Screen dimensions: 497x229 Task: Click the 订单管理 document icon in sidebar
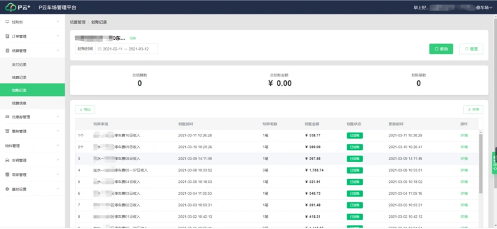point(7,36)
